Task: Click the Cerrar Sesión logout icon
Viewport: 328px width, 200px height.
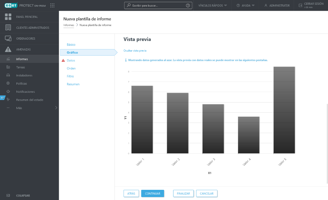Action: 300,5
